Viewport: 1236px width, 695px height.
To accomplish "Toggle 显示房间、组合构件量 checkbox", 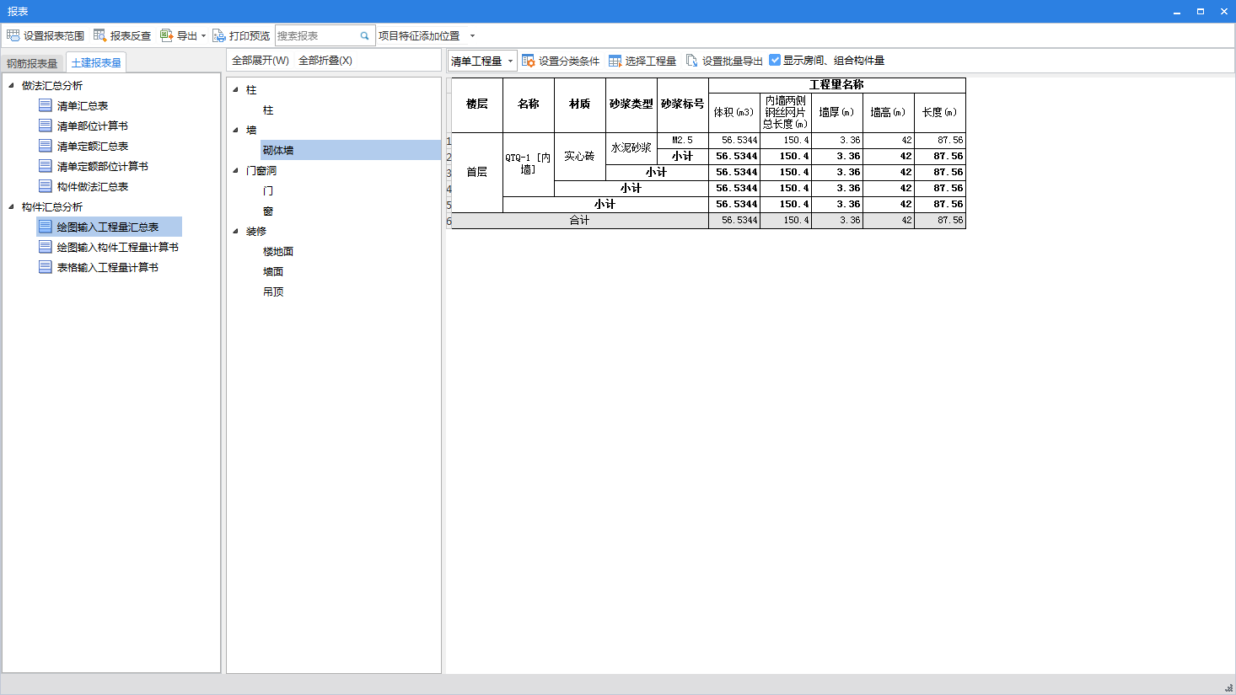I will pyautogui.click(x=775, y=60).
